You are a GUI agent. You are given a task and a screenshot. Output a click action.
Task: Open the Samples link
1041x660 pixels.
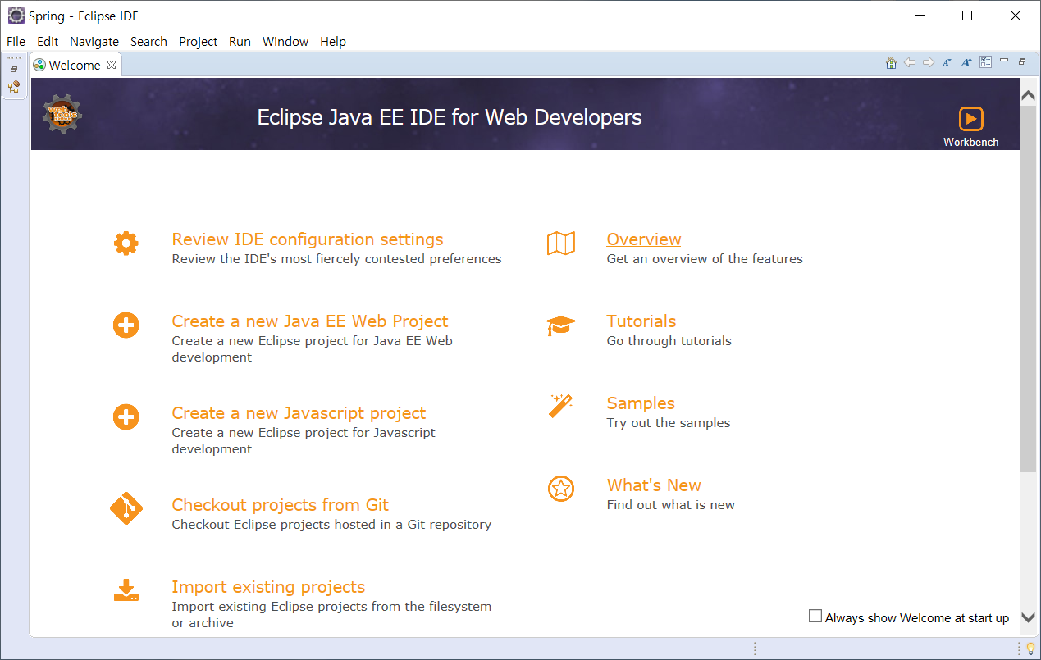tap(641, 403)
